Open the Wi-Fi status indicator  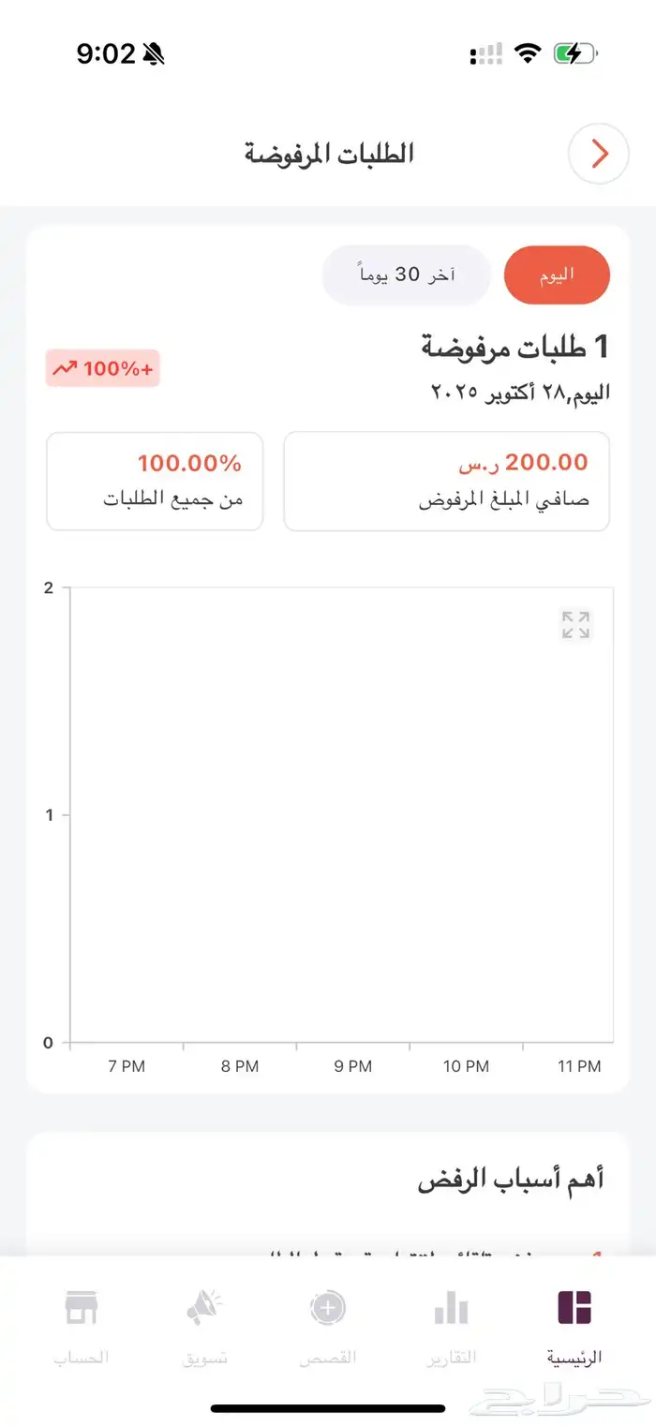pyautogui.click(x=528, y=53)
